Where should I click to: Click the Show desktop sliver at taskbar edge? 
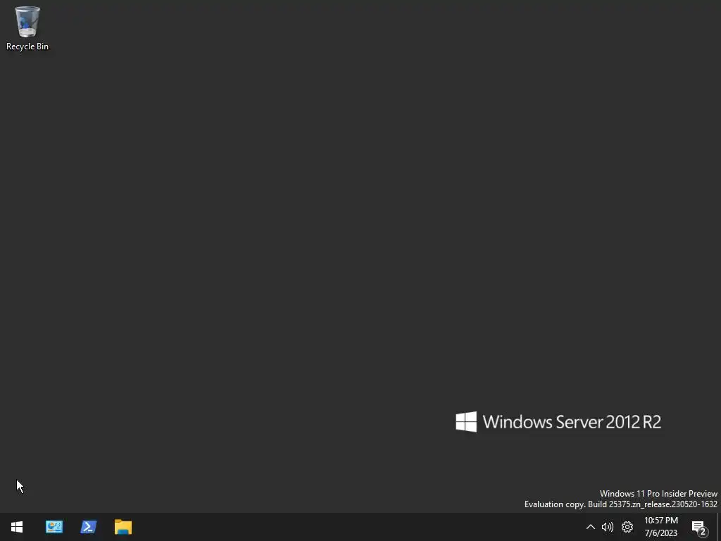tap(719, 527)
